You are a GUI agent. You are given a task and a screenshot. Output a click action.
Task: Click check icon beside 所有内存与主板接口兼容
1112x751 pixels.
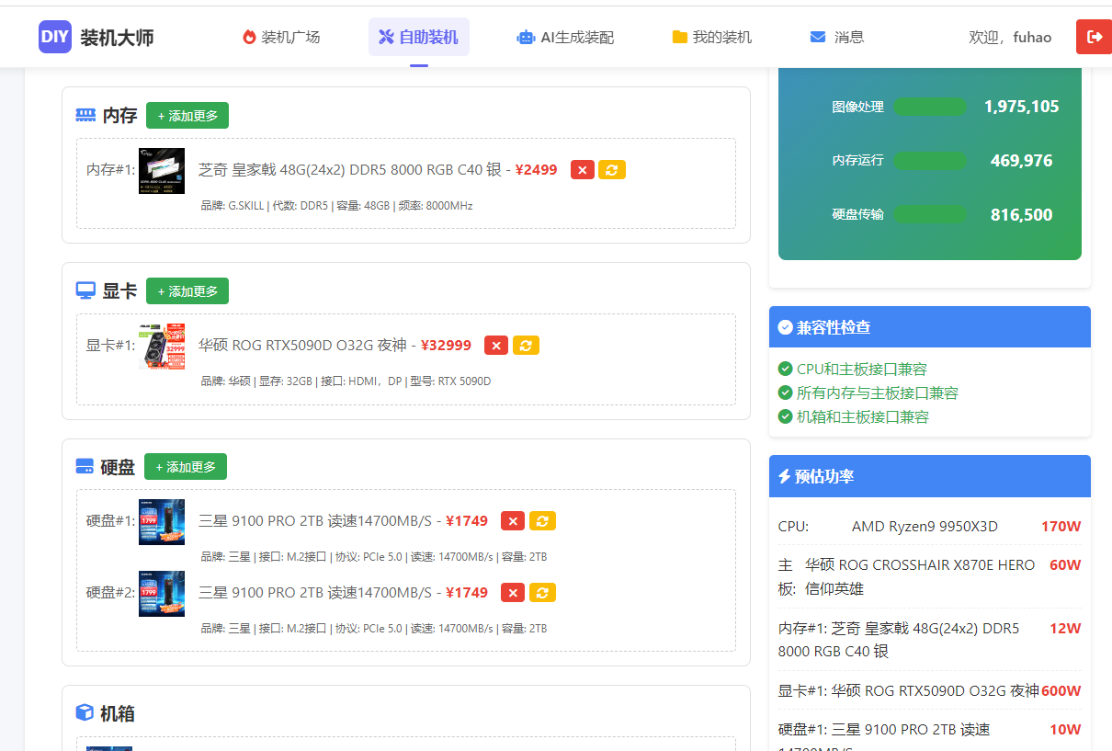click(786, 393)
